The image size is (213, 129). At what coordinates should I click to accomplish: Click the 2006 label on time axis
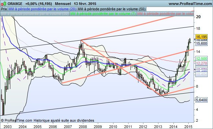click(x=53, y=127)
